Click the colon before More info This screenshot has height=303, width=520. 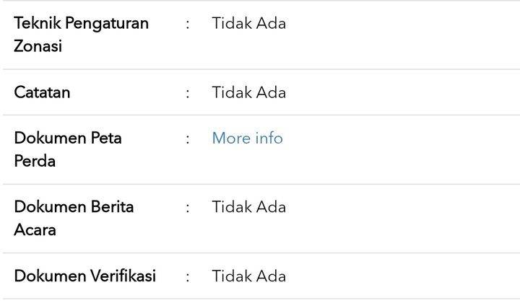pyautogui.click(x=188, y=139)
